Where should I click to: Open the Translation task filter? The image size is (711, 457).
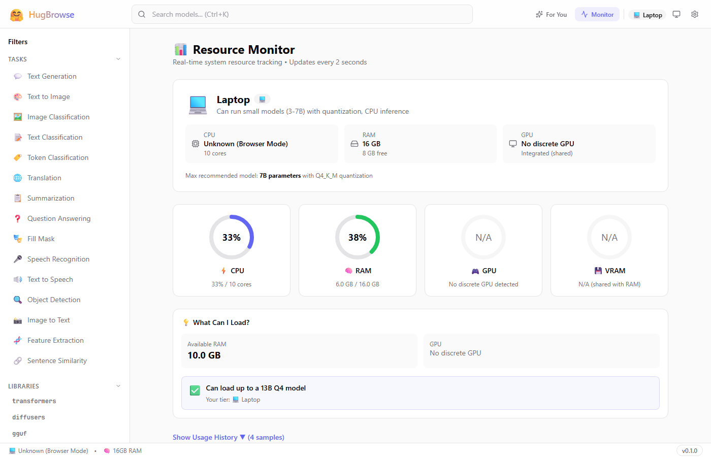[x=44, y=178]
